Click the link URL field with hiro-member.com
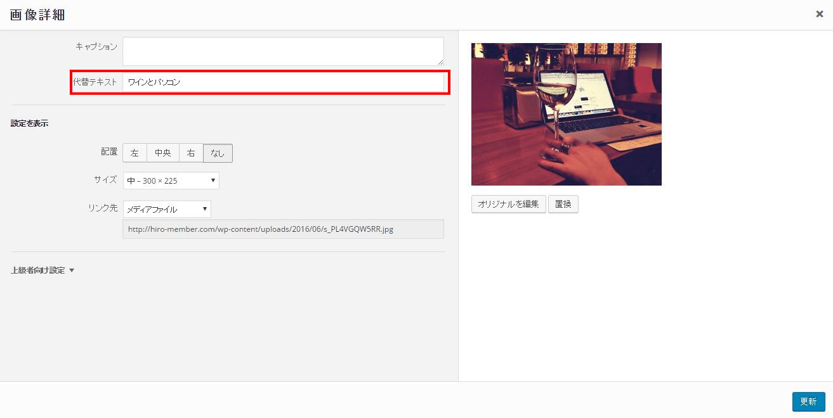 [x=283, y=229]
